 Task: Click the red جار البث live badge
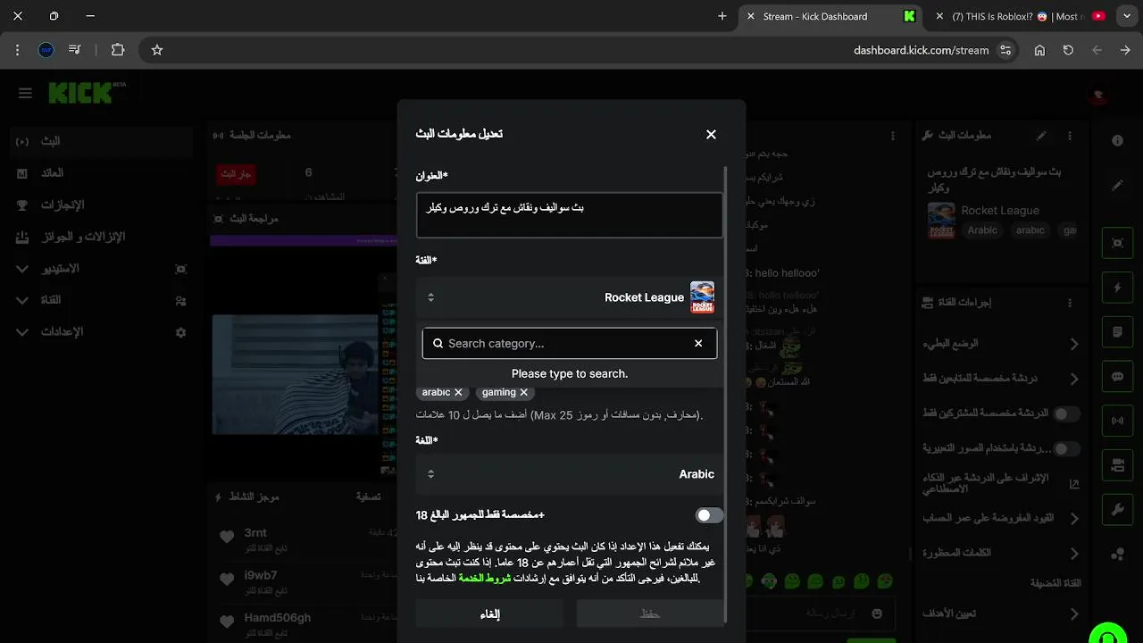coord(236,173)
